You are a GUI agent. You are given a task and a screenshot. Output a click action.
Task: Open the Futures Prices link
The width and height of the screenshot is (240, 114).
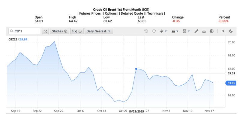tap(90, 13)
